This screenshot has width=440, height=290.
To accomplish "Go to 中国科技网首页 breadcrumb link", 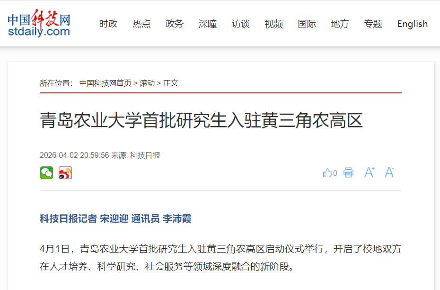I will (105, 83).
